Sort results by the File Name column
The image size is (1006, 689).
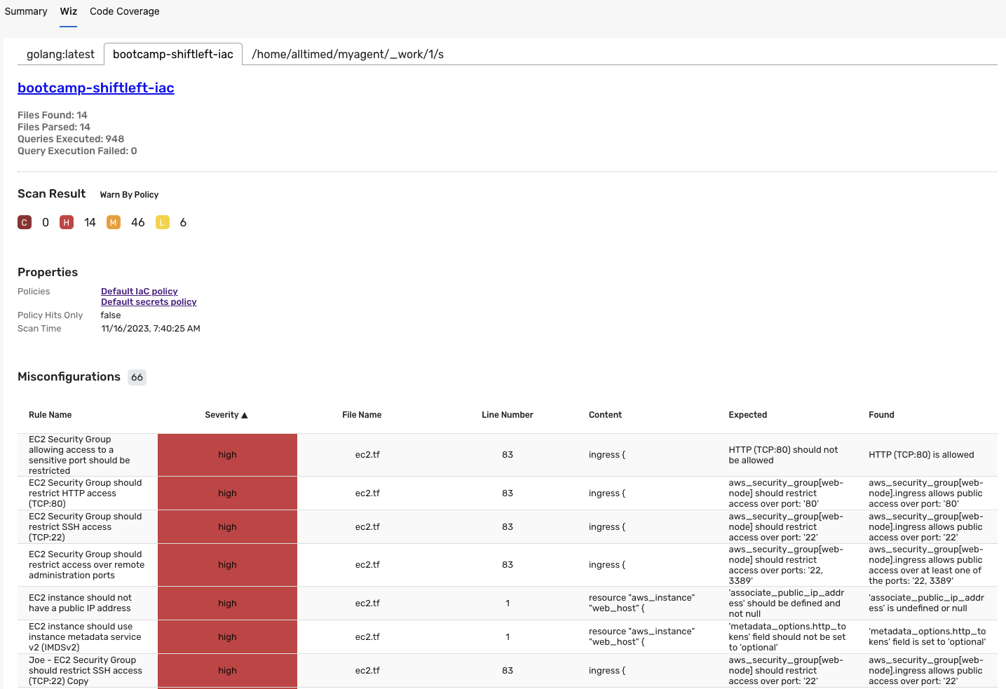click(x=362, y=414)
